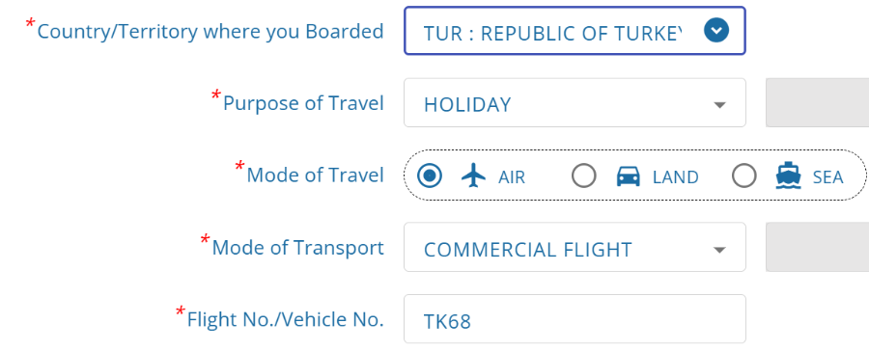Click the HOLIDAY selected value
The width and height of the screenshot is (869, 351).
click(467, 105)
